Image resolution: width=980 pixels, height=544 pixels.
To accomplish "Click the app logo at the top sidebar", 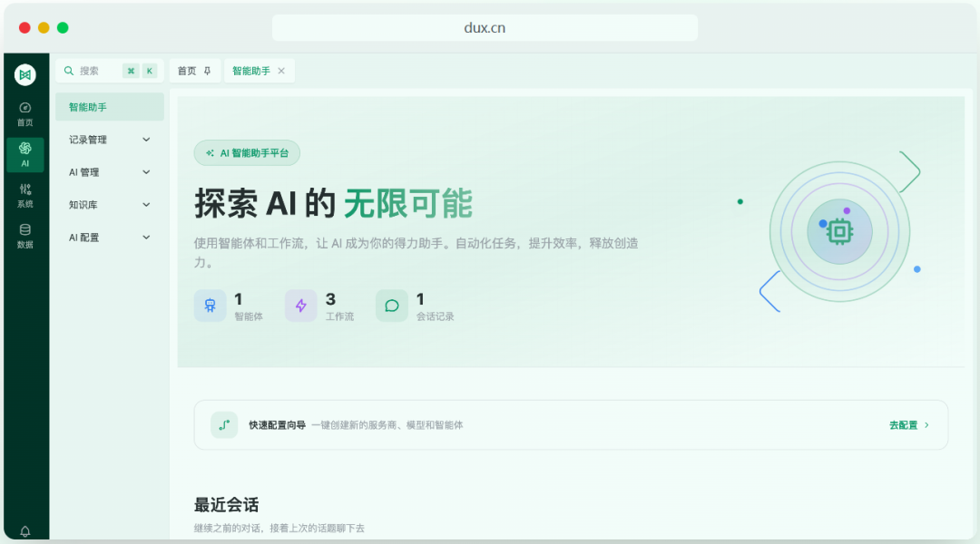I will (24, 74).
